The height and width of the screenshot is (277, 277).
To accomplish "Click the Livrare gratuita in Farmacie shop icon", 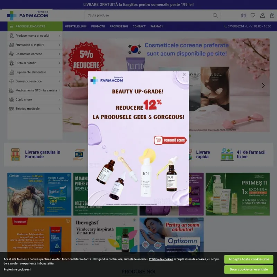I will [x=15, y=154].
